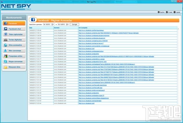Image resolution: width=183 pixels, height=123 pixels.
Task: Click the Carregar button
Action: tap(74, 24)
